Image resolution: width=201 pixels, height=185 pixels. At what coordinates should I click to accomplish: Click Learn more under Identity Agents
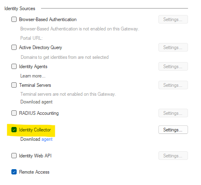33,76
